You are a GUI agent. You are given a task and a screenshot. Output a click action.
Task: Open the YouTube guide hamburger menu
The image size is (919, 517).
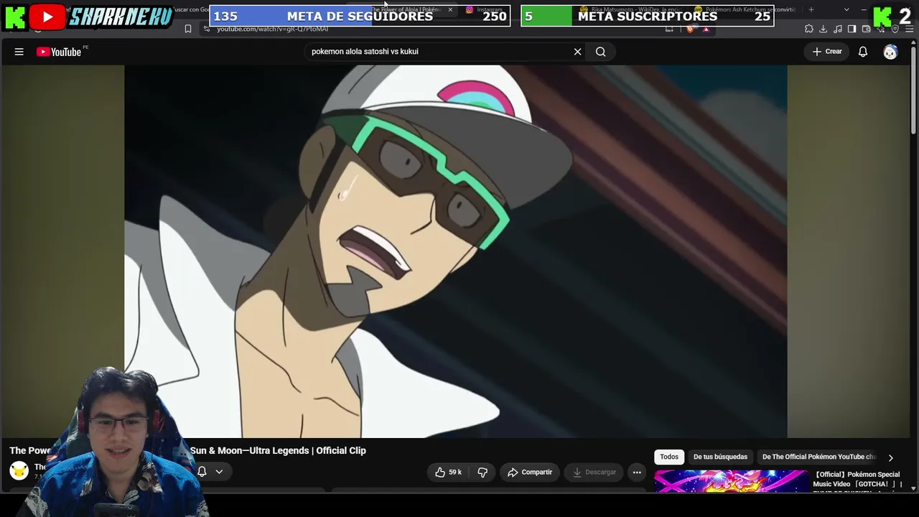(x=19, y=52)
